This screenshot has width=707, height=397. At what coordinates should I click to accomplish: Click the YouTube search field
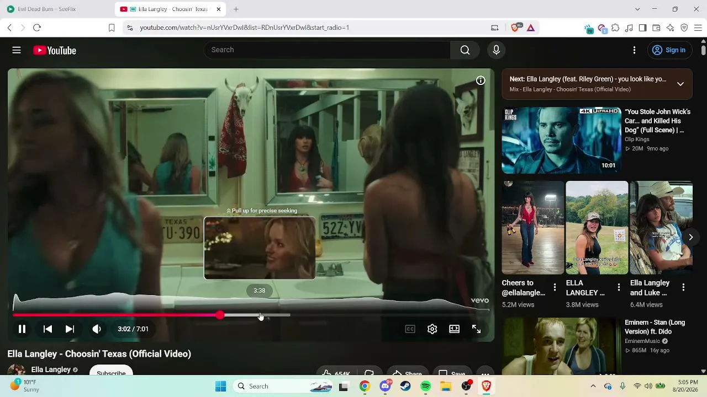328,50
